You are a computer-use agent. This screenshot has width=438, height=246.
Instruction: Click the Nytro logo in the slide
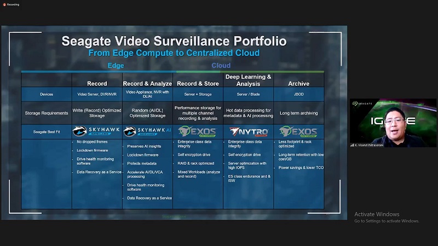(248, 131)
